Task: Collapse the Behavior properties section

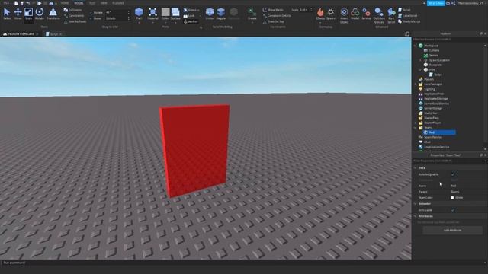Action: 415,204
